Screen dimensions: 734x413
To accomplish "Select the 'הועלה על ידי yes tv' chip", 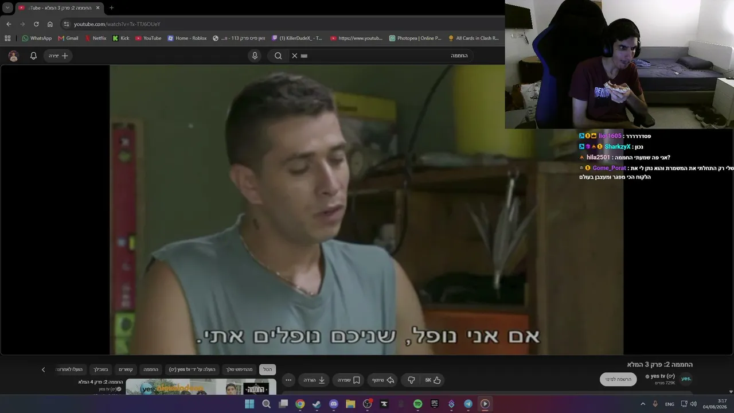I will (x=192, y=369).
